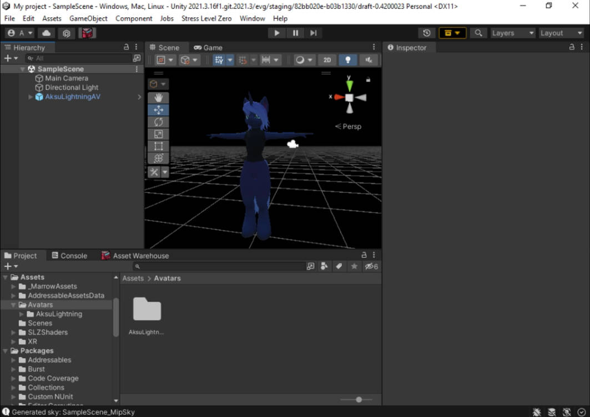Select Directional Light in Hierarchy
The image size is (590, 417).
point(72,87)
